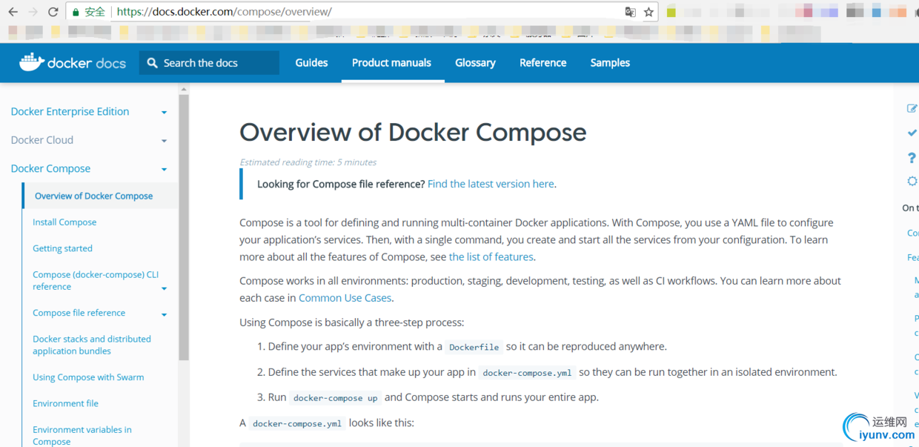Open the translate page icon in address bar
The image size is (919, 447).
[630, 12]
